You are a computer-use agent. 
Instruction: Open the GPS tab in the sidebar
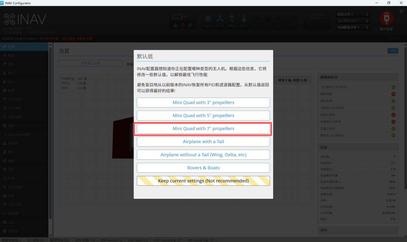(x=24, y=169)
